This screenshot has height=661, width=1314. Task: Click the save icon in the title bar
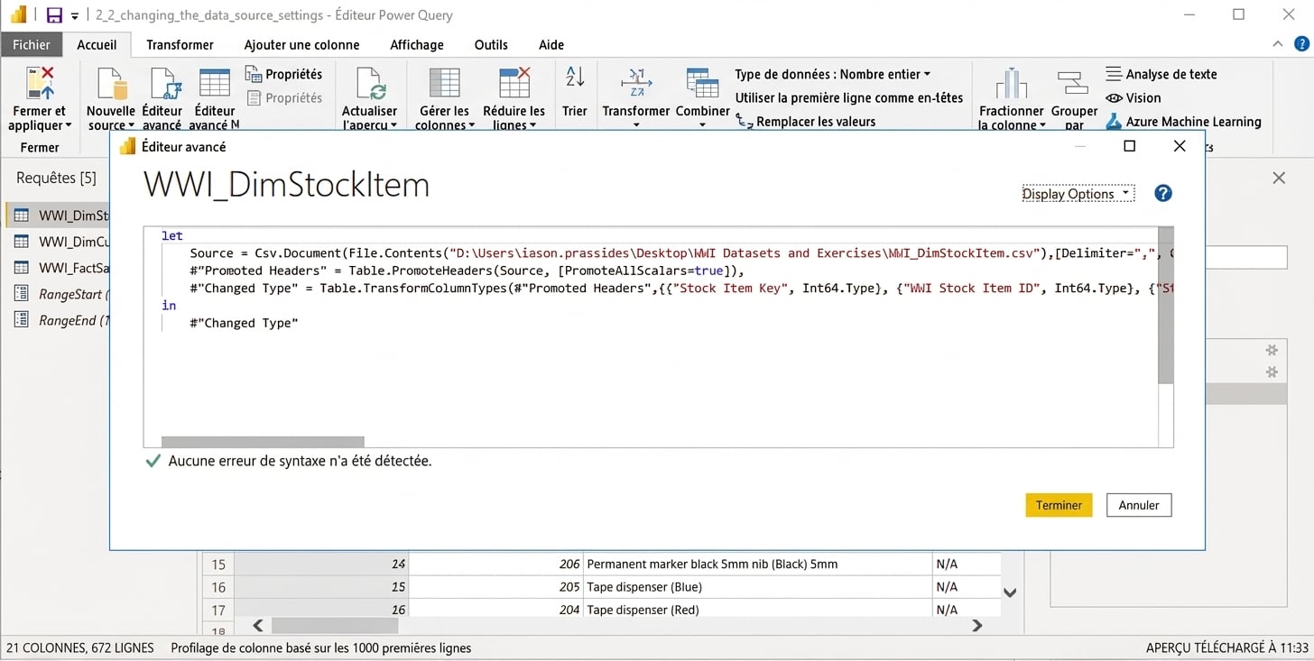tap(54, 15)
